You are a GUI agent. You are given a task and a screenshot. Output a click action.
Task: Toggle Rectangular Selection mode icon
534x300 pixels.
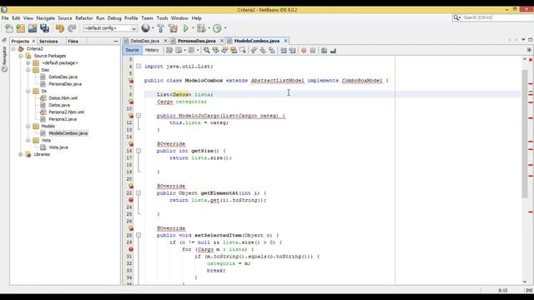pyautogui.click(x=243, y=50)
